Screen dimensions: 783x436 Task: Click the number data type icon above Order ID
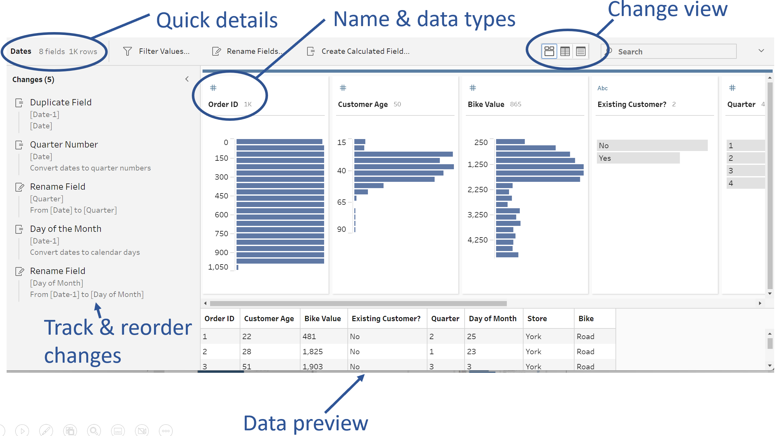pos(213,88)
